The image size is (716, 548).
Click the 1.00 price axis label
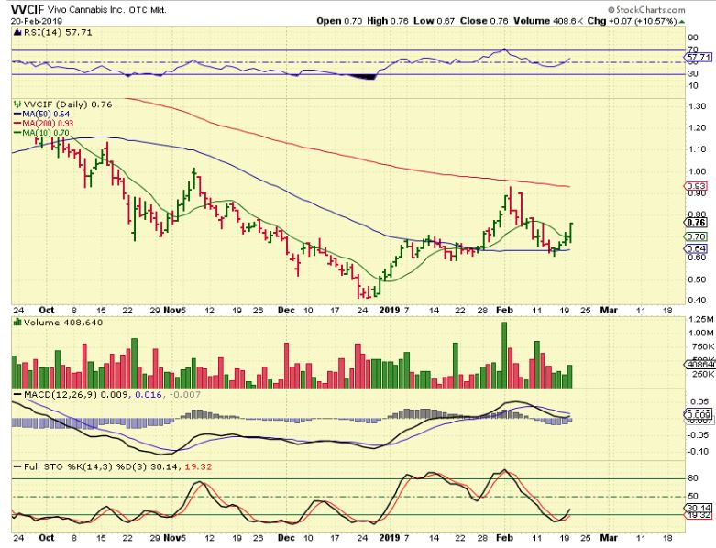pyautogui.click(x=698, y=171)
